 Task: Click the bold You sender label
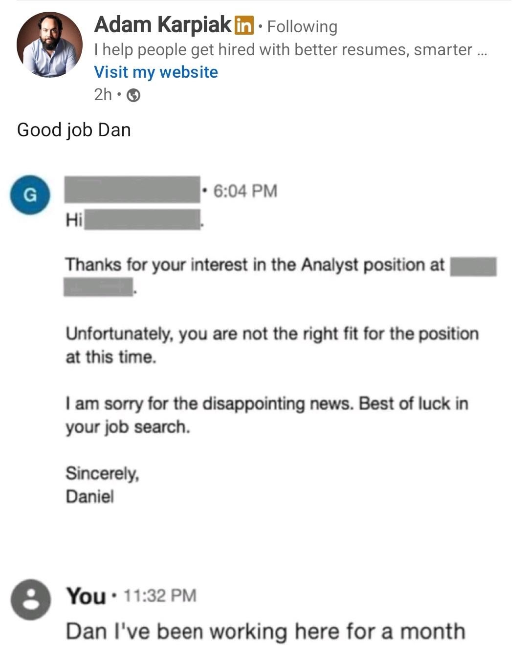coord(86,596)
